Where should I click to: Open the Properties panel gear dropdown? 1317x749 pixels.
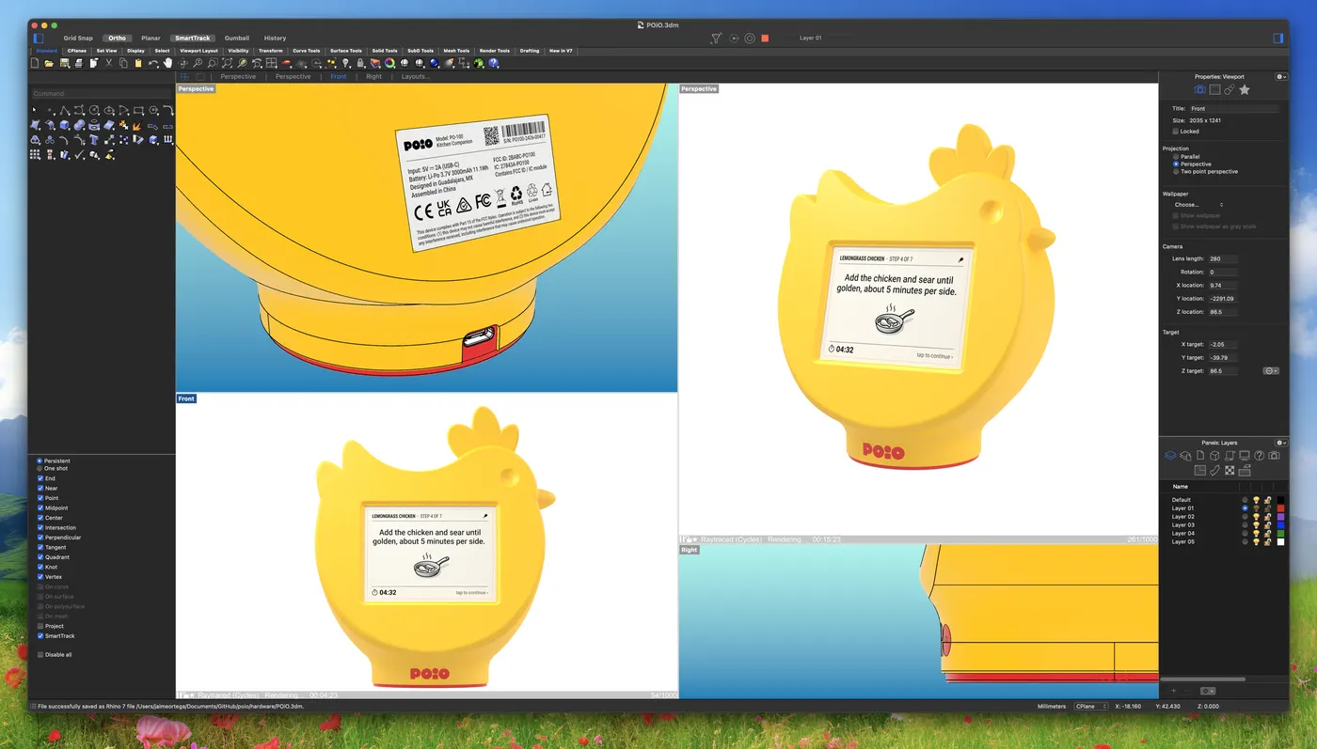[x=1281, y=77]
